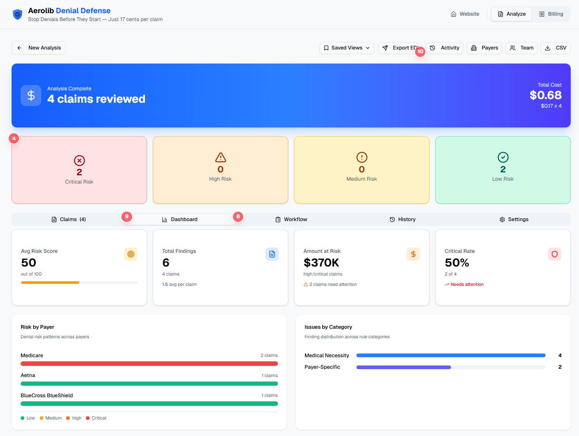Click the CSV download icon
579x436 pixels.
pyautogui.click(x=548, y=48)
